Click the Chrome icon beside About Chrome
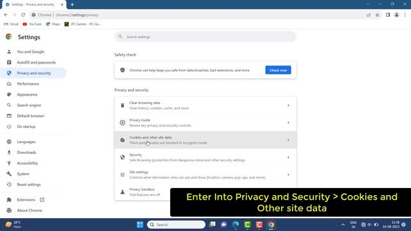The width and height of the screenshot is (411, 231). (x=9, y=210)
